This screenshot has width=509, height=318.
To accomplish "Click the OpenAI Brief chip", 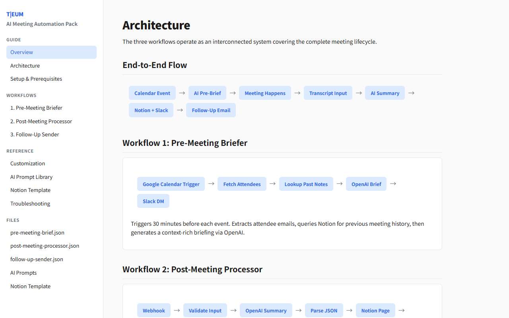I will point(366,184).
